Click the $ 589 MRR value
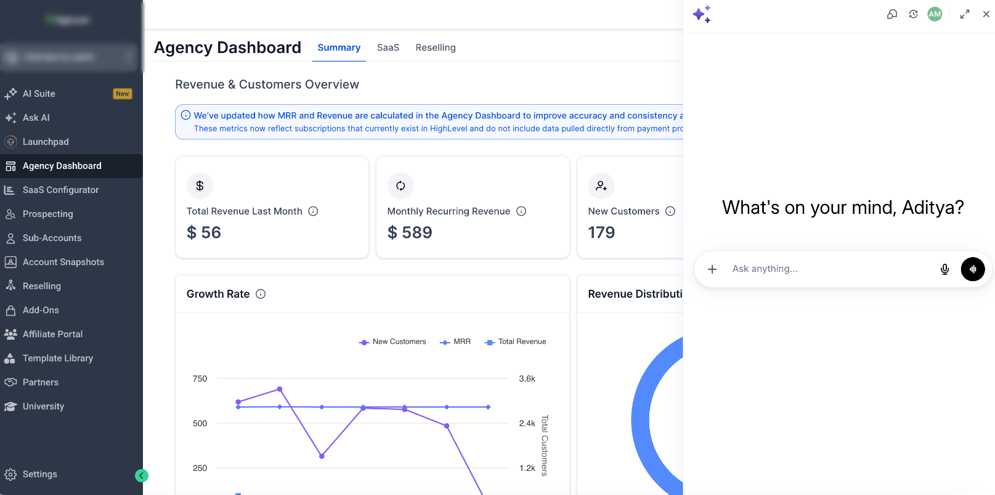The image size is (995, 495). 410,232
